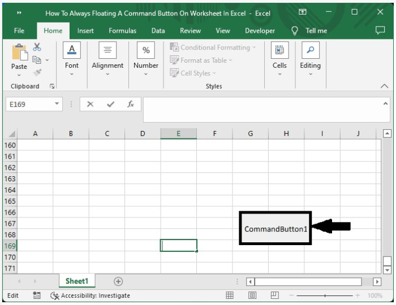
Task: Switch to Page Layout view icon
Action: click(x=252, y=295)
